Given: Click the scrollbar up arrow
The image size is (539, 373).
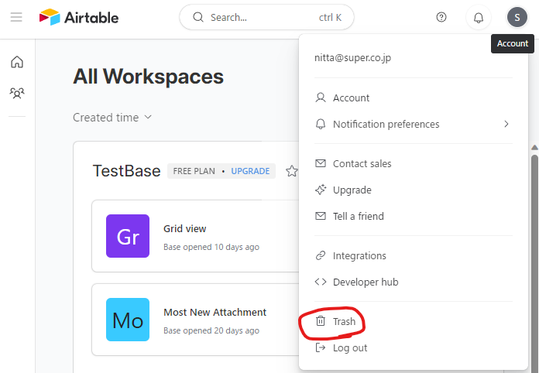Looking at the screenshot, I should (534, 148).
